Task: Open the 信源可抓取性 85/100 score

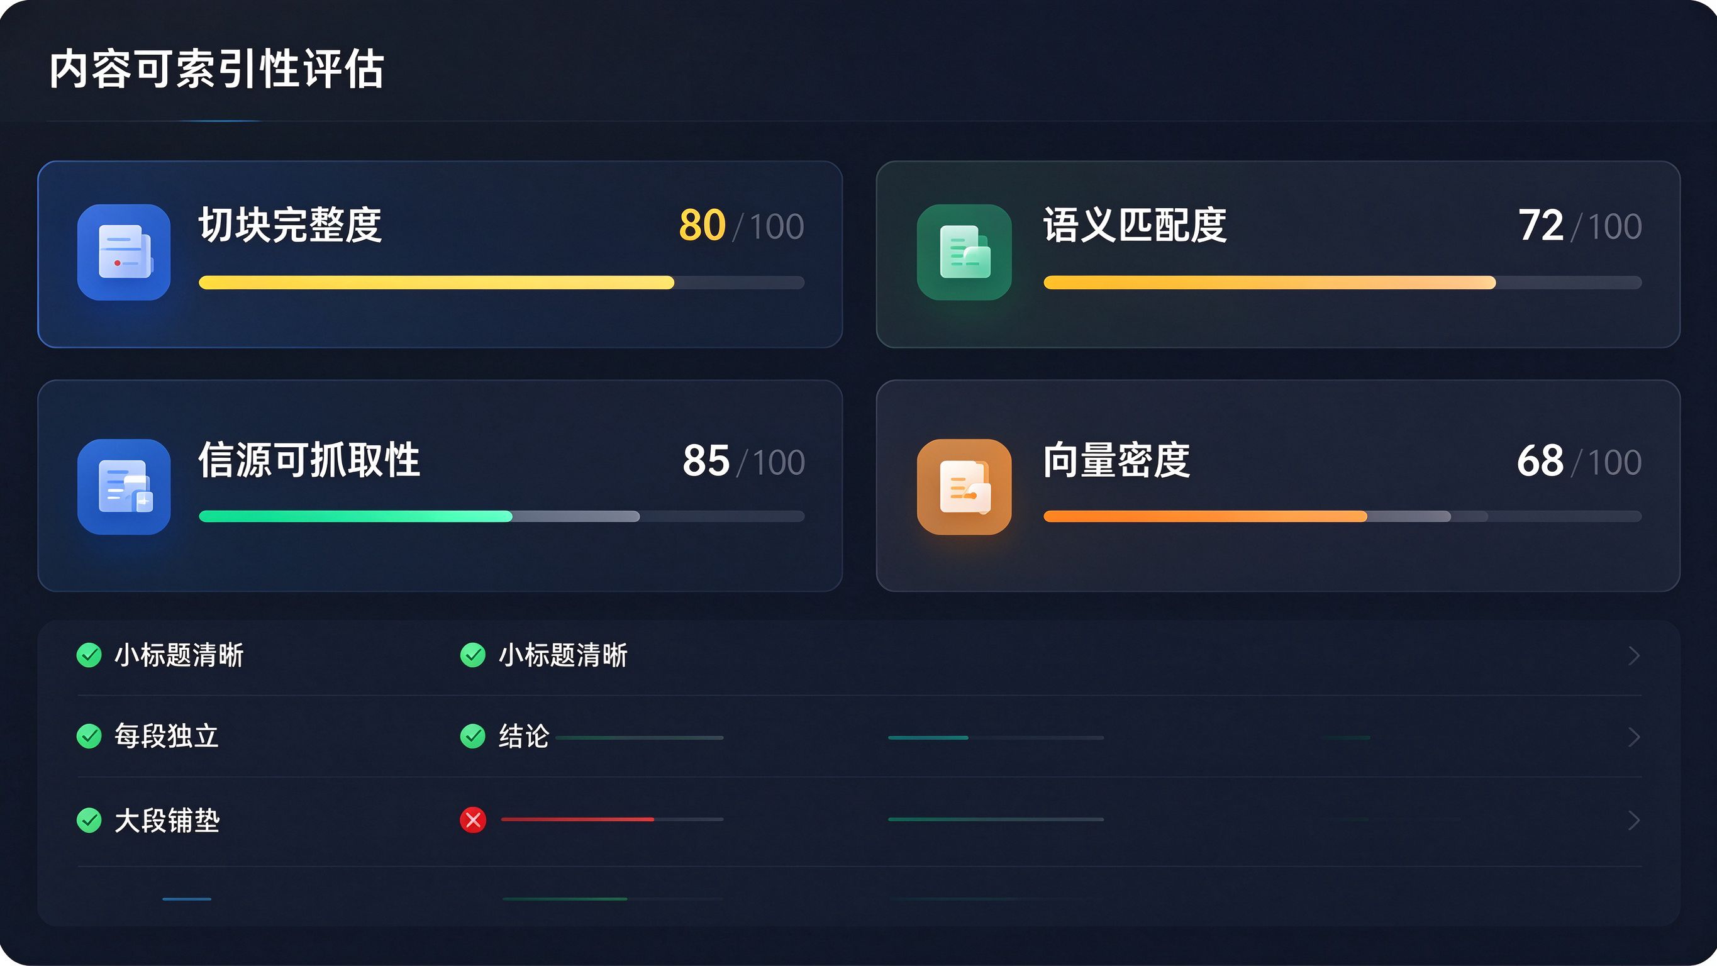Action: pyautogui.click(x=743, y=460)
